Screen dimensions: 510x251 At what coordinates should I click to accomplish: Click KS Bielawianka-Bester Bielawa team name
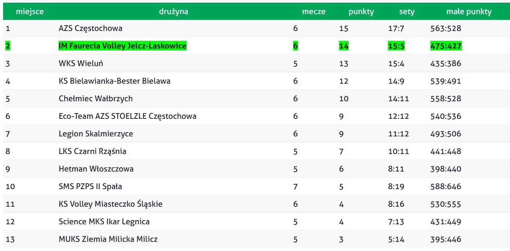114,81
